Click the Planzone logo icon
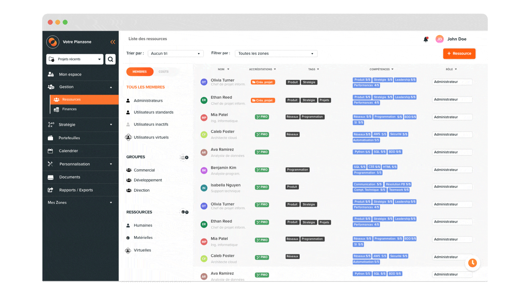The height and width of the screenshot is (298, 530). click(53, 42)
